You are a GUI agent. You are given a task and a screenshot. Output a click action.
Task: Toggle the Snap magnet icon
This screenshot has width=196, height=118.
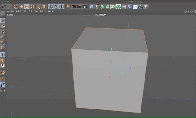pyautogui.click(x=3, y=72)
